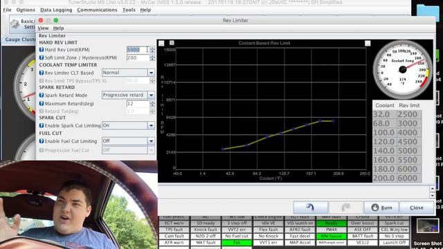Image resolution: width=443 pixels, height=249 pixels.
Task: Open the View menu in Rev Limiter dialog
Action: coord(43,28)
